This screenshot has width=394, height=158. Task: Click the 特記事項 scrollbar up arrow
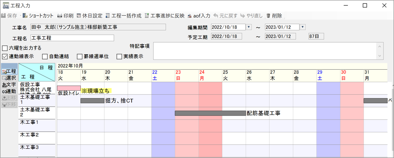click(x=380, y=47)
